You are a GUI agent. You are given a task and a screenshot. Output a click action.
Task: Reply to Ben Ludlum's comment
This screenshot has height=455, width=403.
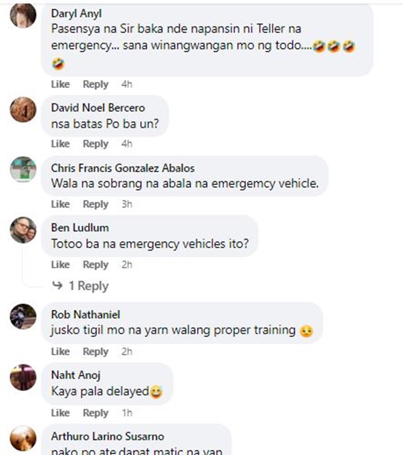tap(96, 264)
